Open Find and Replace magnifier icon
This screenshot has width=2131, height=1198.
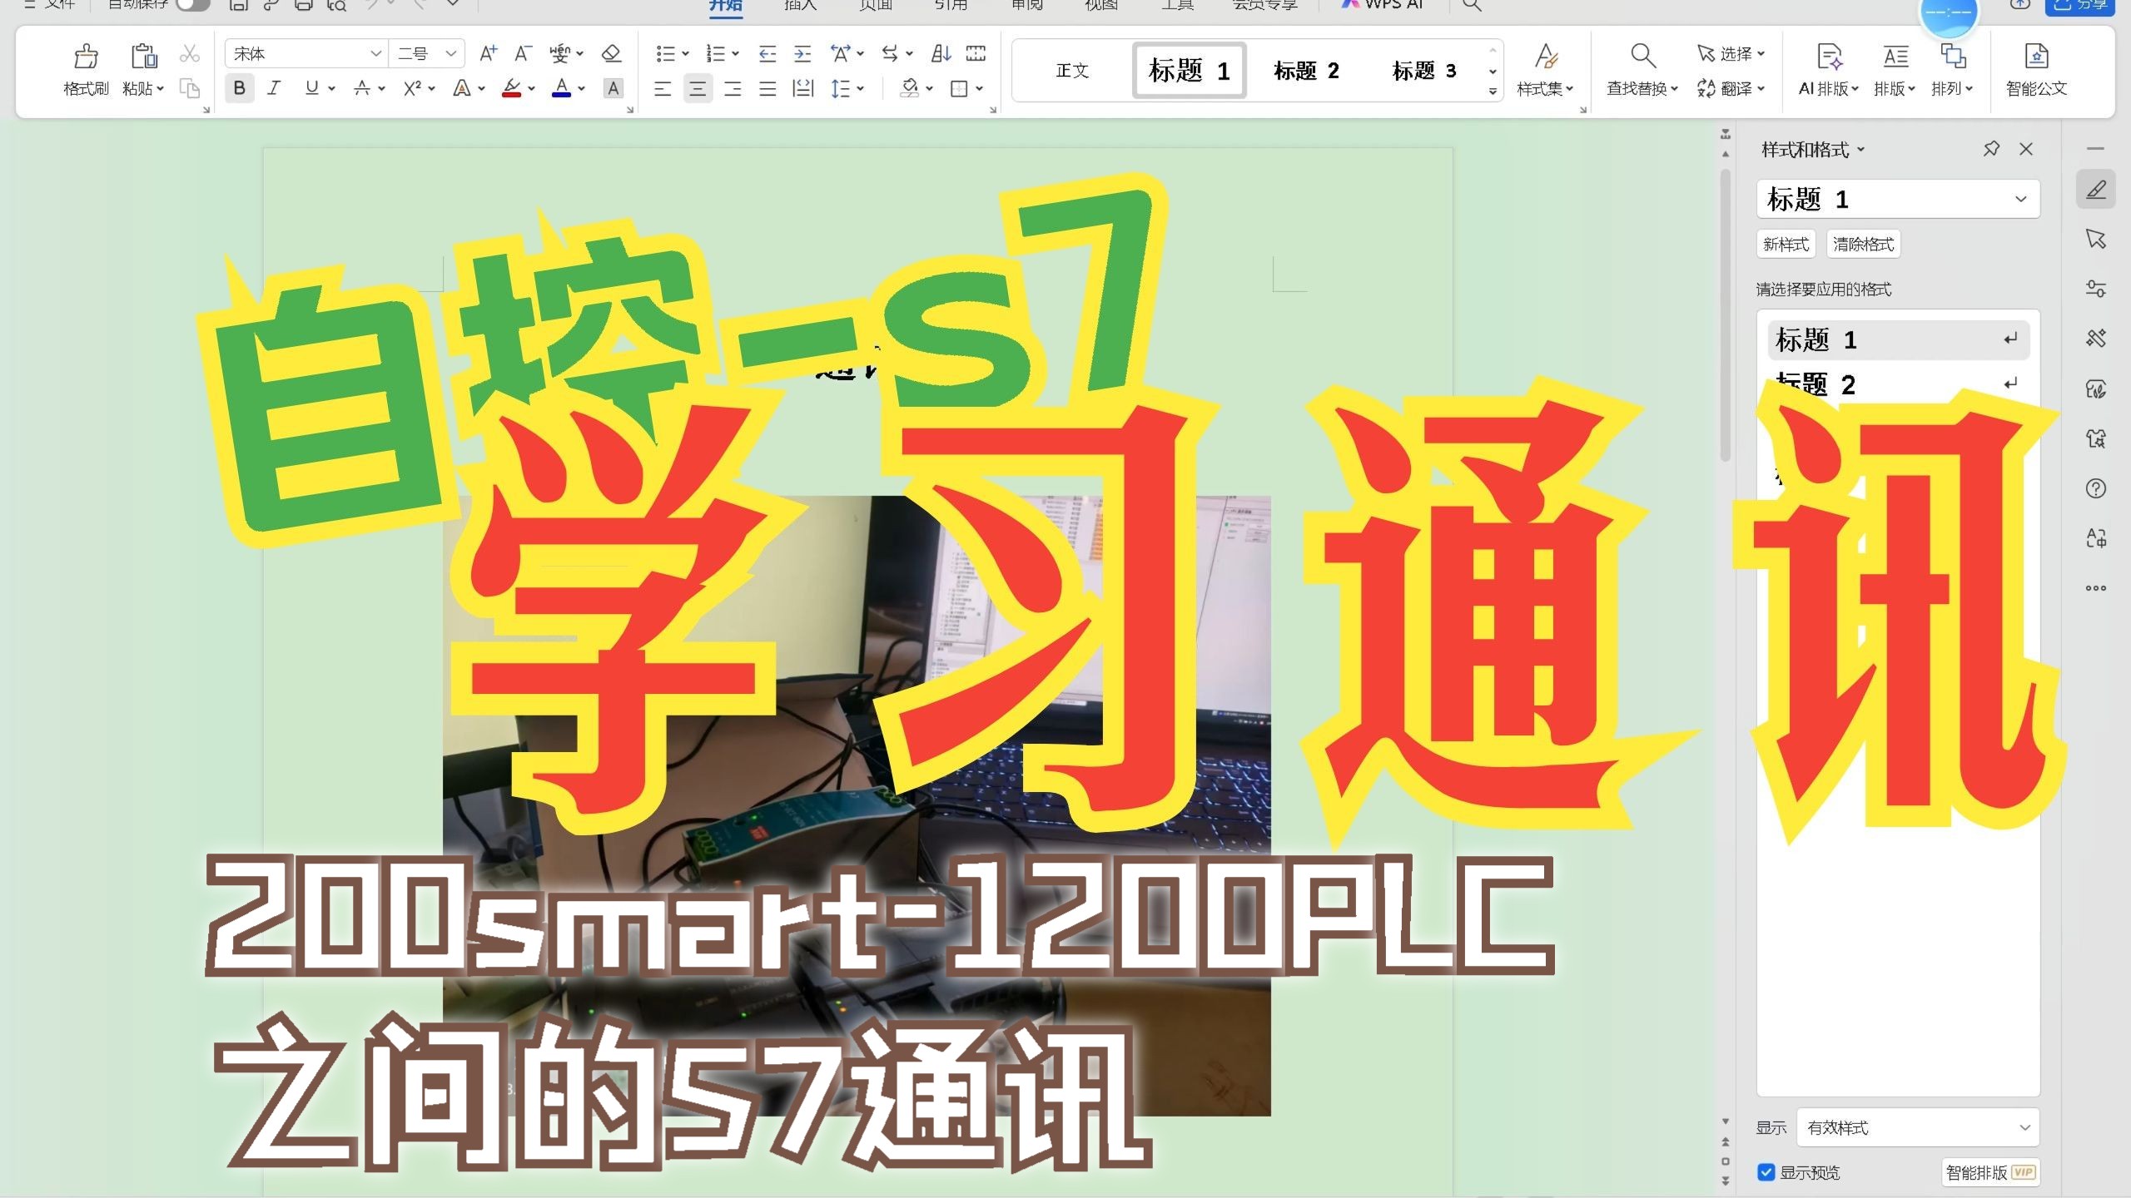pyautogui.click(x=1642, y=56)
